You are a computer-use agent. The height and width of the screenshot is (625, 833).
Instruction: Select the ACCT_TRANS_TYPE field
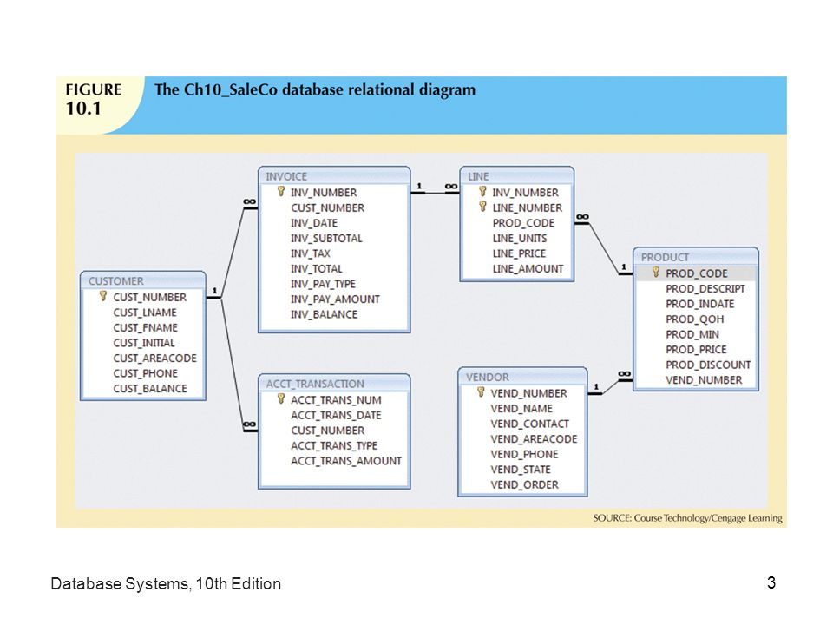pos(334,445)
